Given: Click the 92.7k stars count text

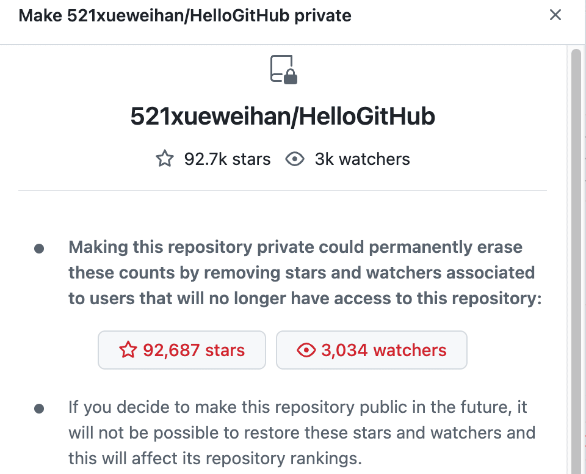Looking at the screenshot, I should click(227, 159).
